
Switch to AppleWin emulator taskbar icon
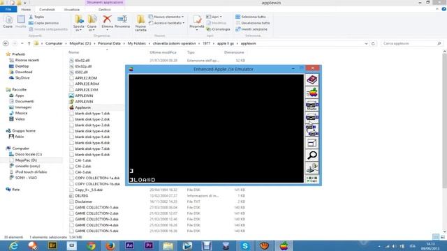coord(284,245)
